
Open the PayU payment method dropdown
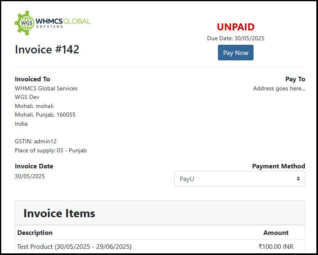[x=239, y=179]
